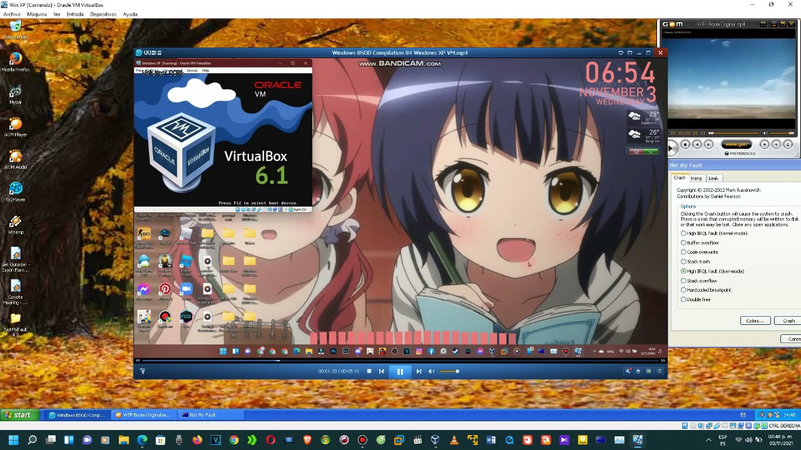Viewport: 801px width, 450px height.
Task: Open Microsoft Edge from Windows taskbar
Action: tap(142, 440)
